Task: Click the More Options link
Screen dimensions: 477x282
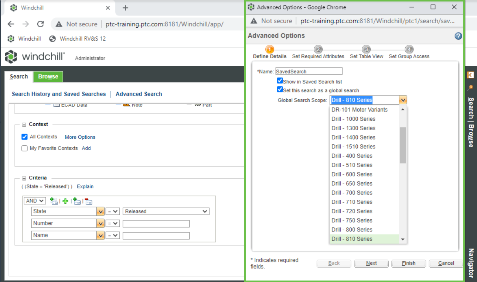Action: pyautogui.click(x=80, y=137)
